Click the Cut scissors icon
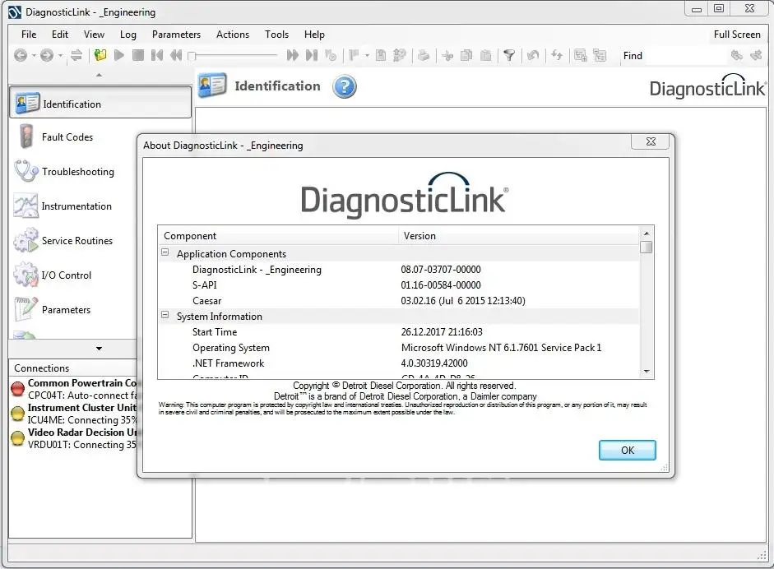Image resolution: width=774 pixels, height=569 pixels. pyautogui.click(x=447, y=55)
